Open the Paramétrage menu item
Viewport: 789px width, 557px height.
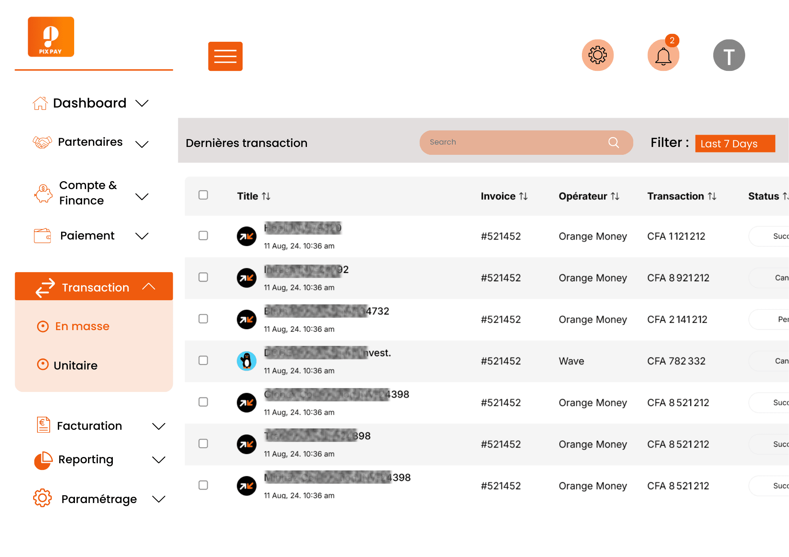coord(99,499)
